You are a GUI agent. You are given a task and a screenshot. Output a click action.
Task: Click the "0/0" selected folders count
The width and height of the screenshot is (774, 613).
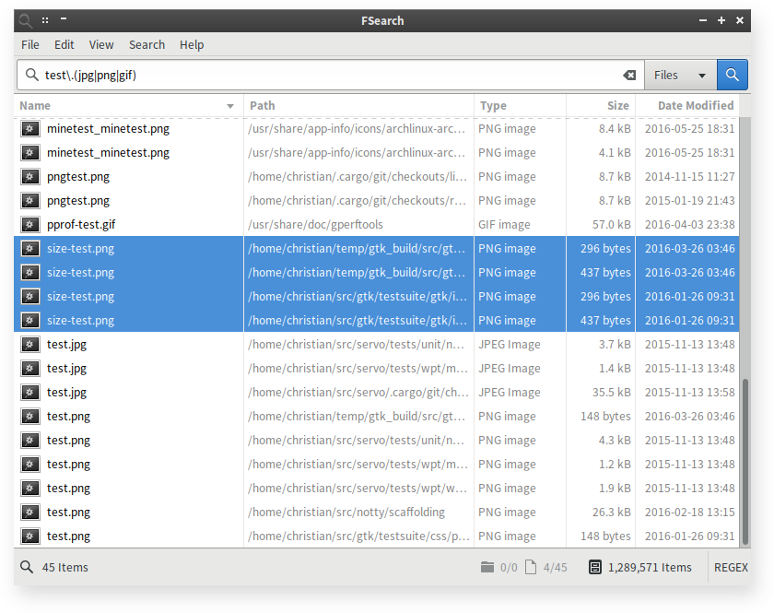click(x=509, y=568)
